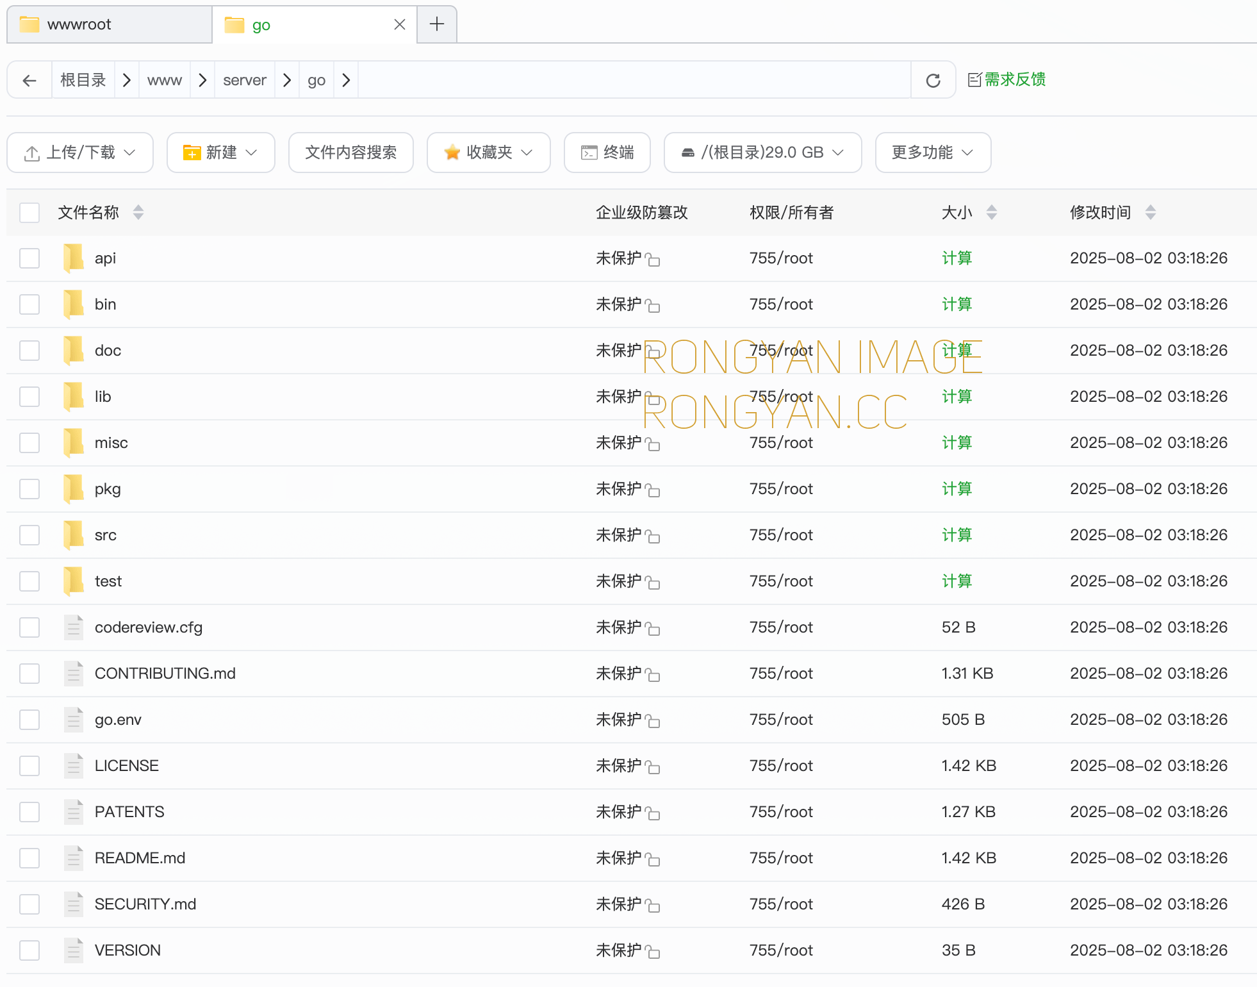Image resolution: width=1257 pixels, height=987 pixels.
Task: Click the lock icon in api row
Action: [x=653, y=259]
